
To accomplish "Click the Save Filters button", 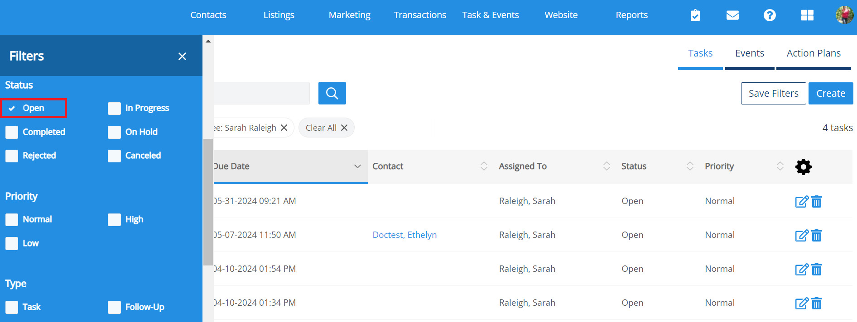I will 773,93.
